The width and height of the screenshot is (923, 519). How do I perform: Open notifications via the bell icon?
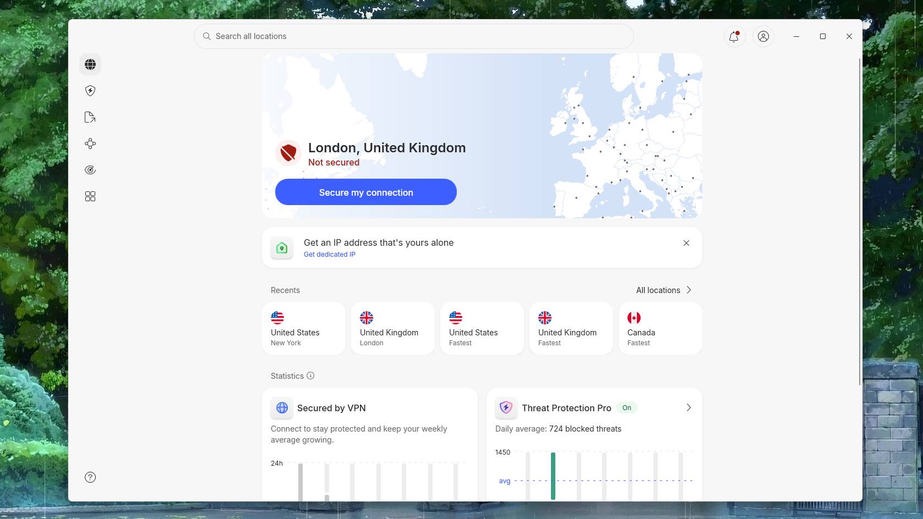tap(734, 36)
